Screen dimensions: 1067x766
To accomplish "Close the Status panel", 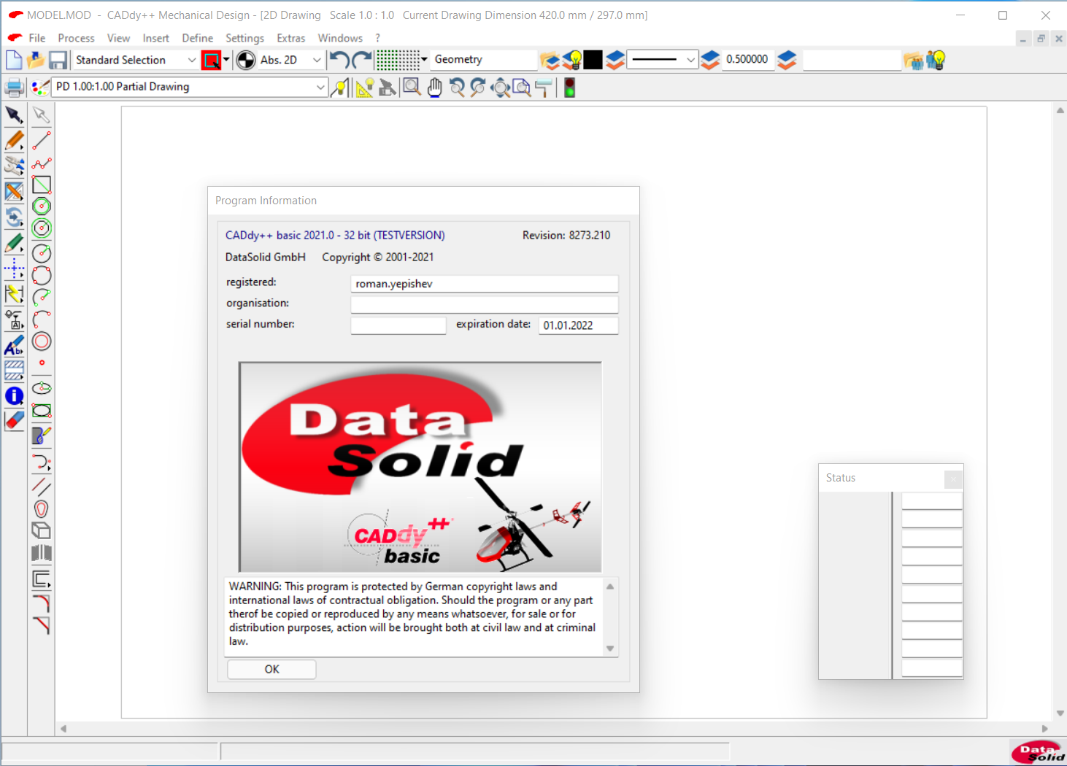I will click(952, 479).
